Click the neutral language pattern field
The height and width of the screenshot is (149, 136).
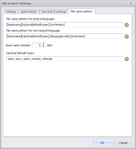pos(65,25)
